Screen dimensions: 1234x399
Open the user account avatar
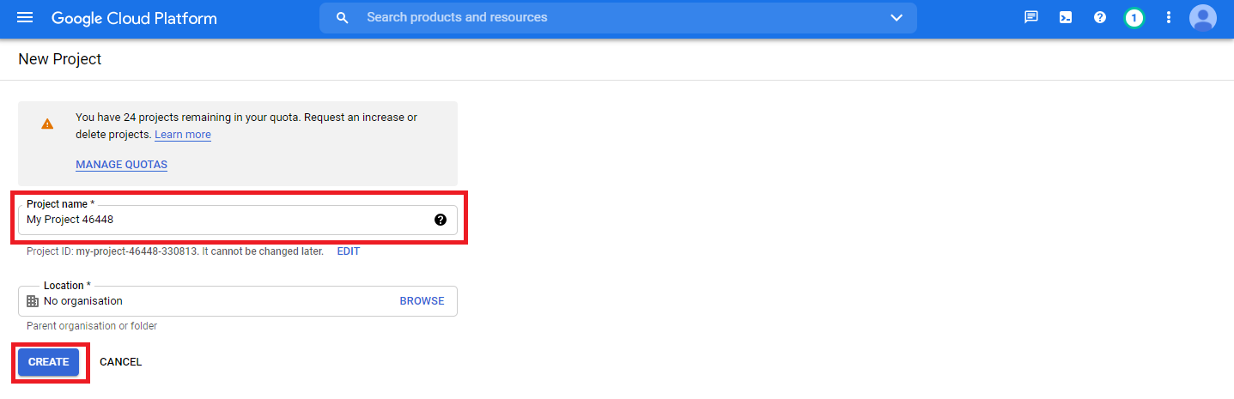pyautogui.click(x=1203, y=17)
